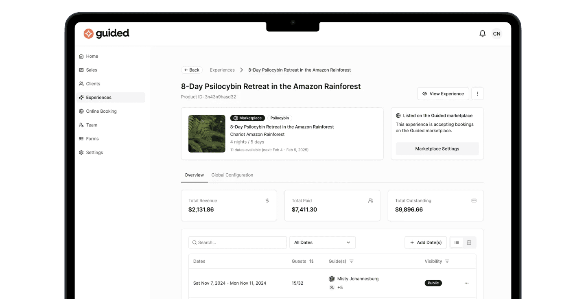Open row options for Nov 7 date
This screenshot has height=299, width=586.
(x=466, y=283)
